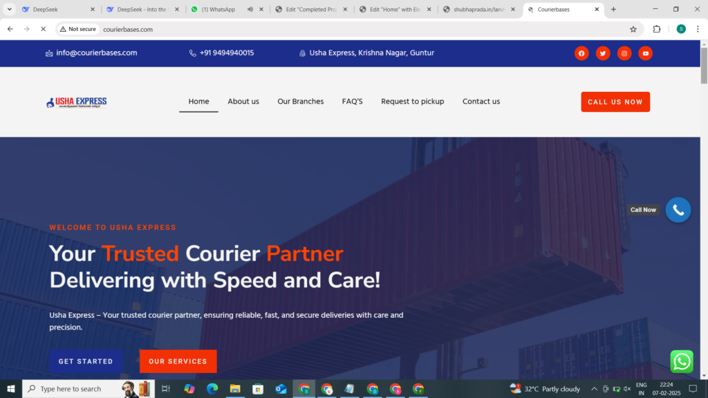Open Task View in the taskbar

[x=166, y=388]
